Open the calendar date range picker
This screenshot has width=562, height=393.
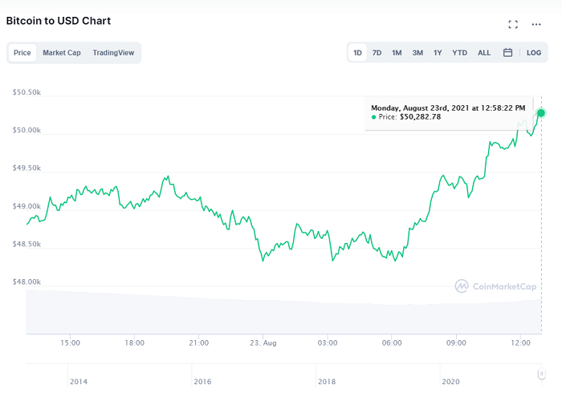click(507, 53)
